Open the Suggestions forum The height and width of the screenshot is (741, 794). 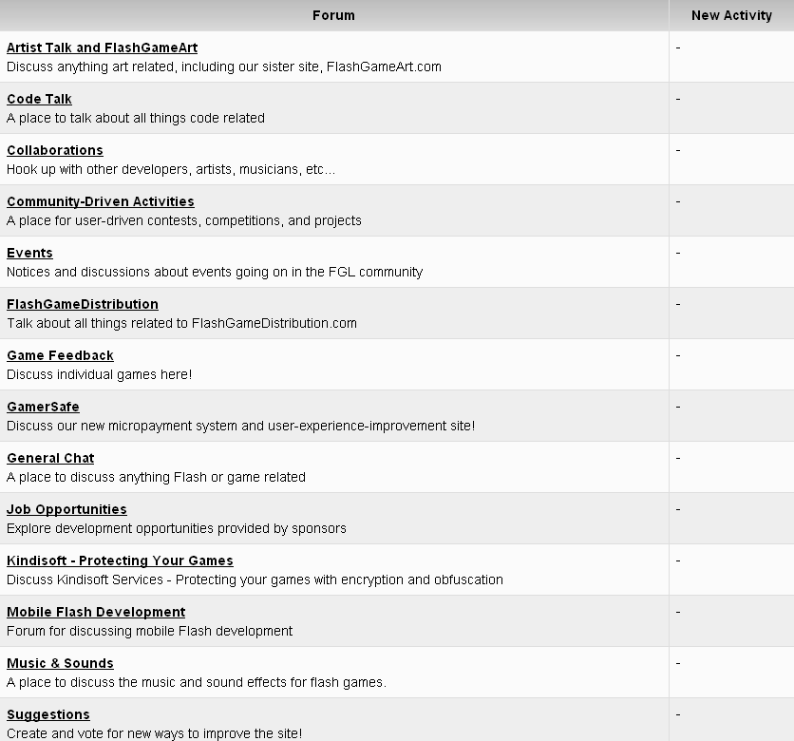48,714
